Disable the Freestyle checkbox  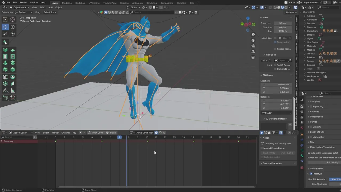pyautogui.click(x=311, y=174)
